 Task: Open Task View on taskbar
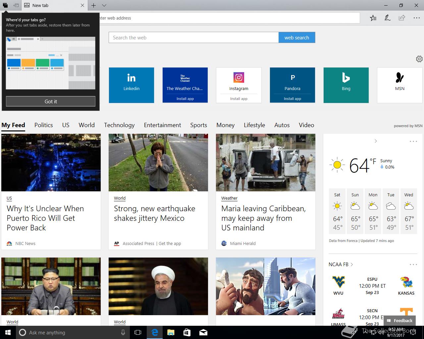pyautogui.click(x=138, y=332)
